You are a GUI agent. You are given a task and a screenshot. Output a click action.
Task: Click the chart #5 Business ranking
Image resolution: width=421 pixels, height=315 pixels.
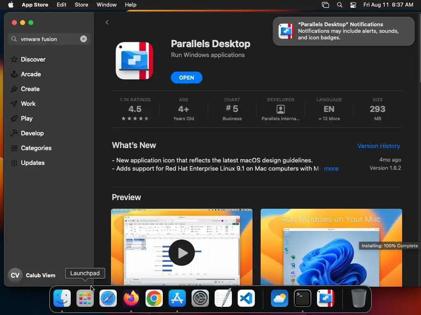tap(232, 109)
